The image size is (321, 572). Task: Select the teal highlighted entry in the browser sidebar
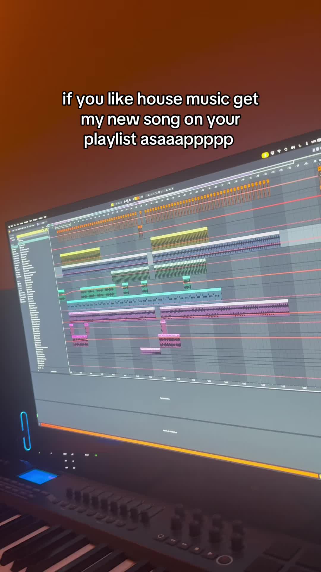click(x=34, y=240)
